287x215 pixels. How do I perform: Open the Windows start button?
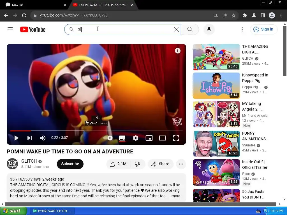[13, 211]
